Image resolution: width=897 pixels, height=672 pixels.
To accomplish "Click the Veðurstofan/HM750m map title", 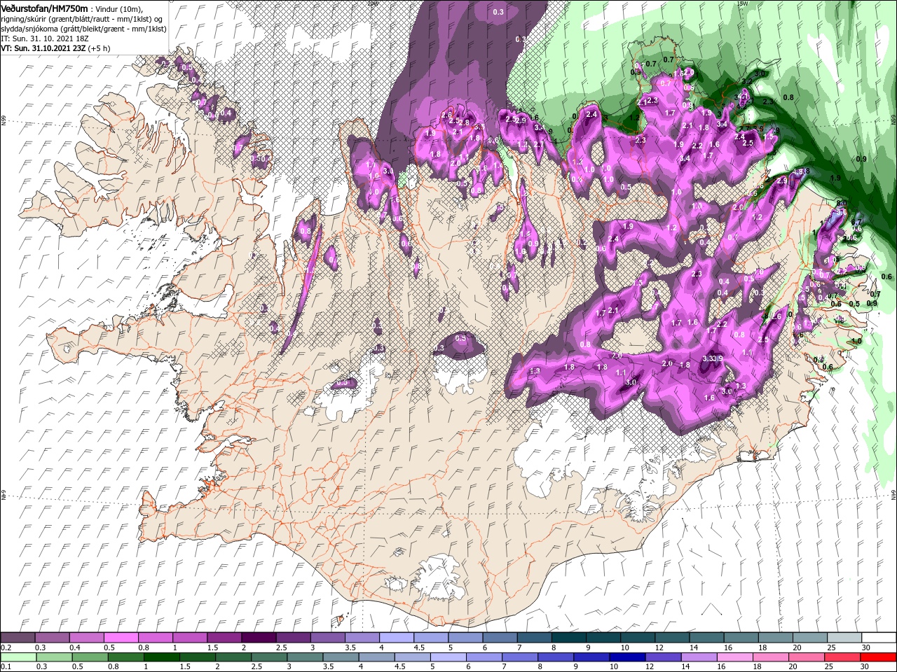I will click(x=44, y=8).
